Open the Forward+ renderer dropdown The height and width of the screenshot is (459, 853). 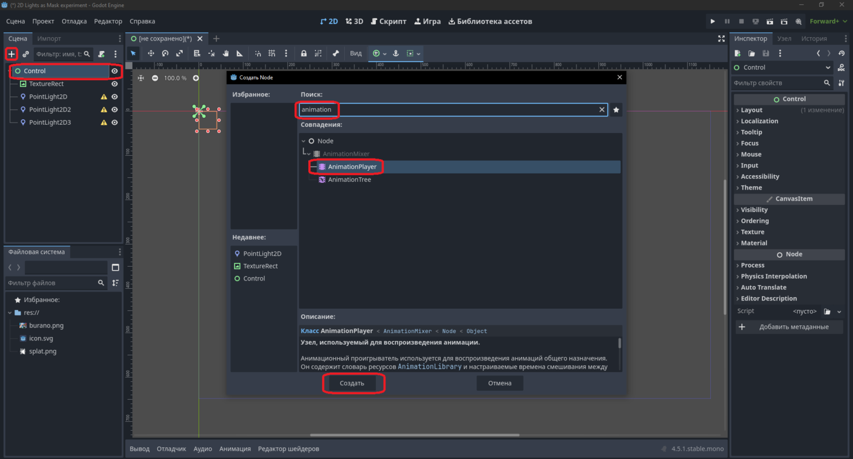point(828,22)
